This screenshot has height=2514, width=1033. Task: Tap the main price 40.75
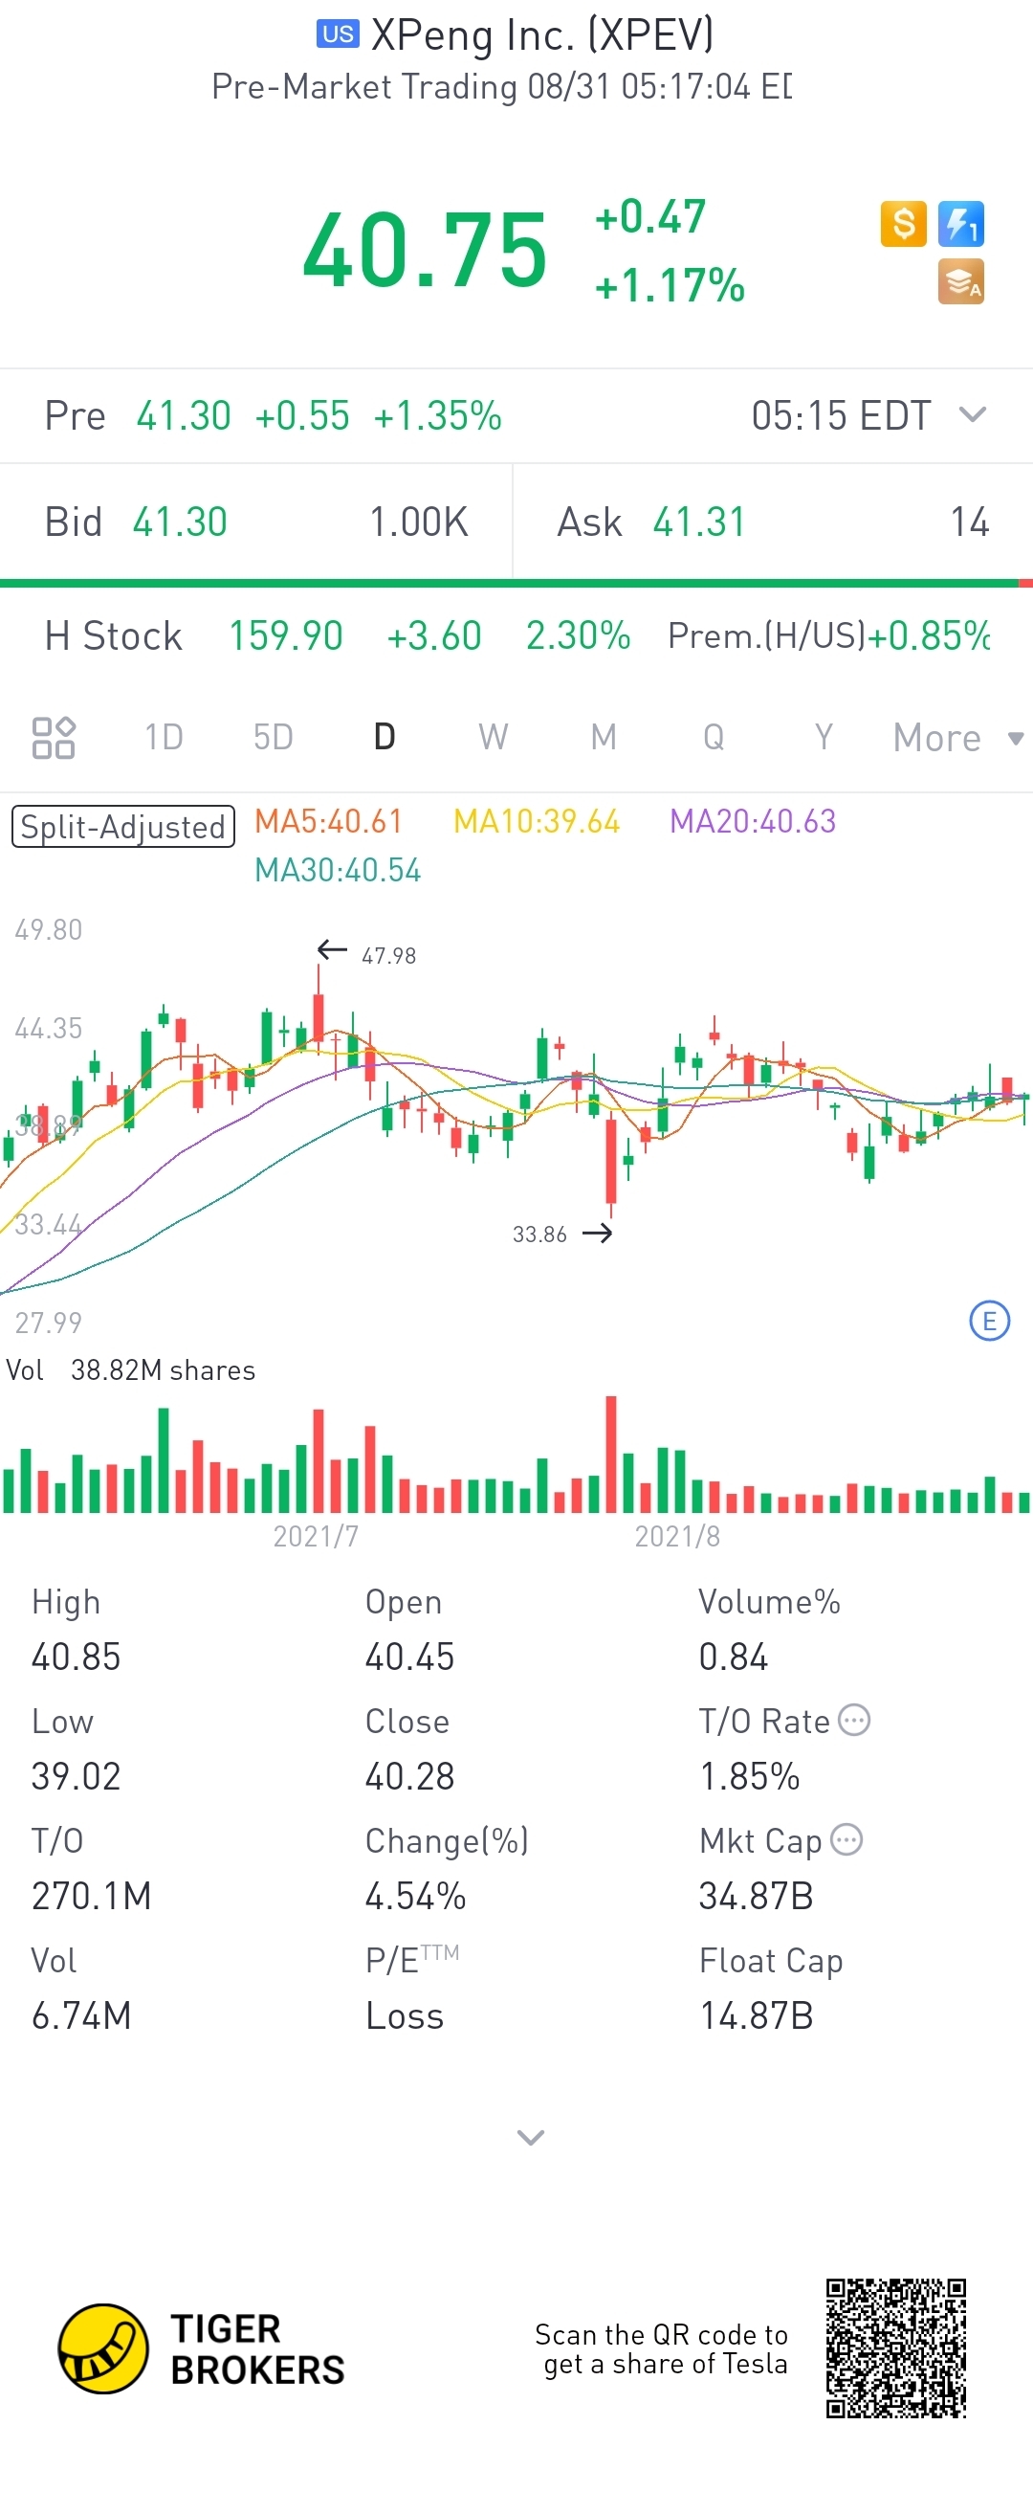tap(425, 251)
